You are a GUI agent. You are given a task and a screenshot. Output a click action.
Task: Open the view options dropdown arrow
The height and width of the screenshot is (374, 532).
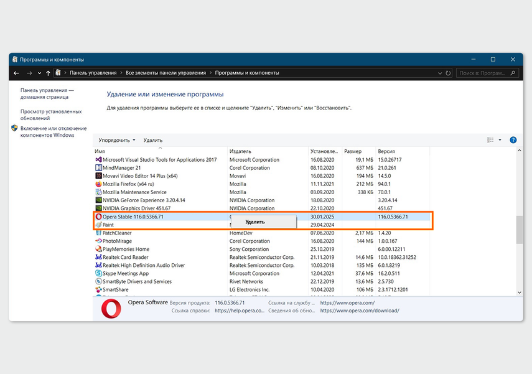[x=500, y=140]
